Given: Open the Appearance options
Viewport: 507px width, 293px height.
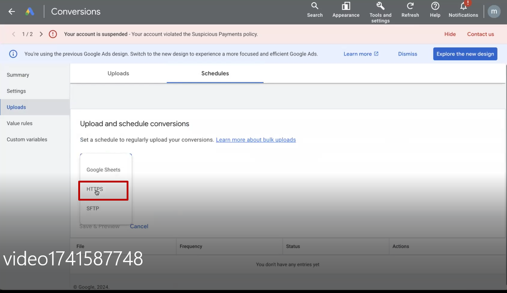Looking at the screenshot, I should 346,10.
